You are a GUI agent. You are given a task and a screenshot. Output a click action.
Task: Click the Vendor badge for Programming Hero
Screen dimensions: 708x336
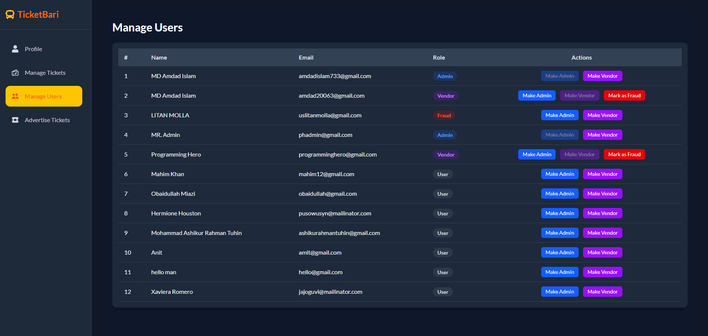pos(446,155)
